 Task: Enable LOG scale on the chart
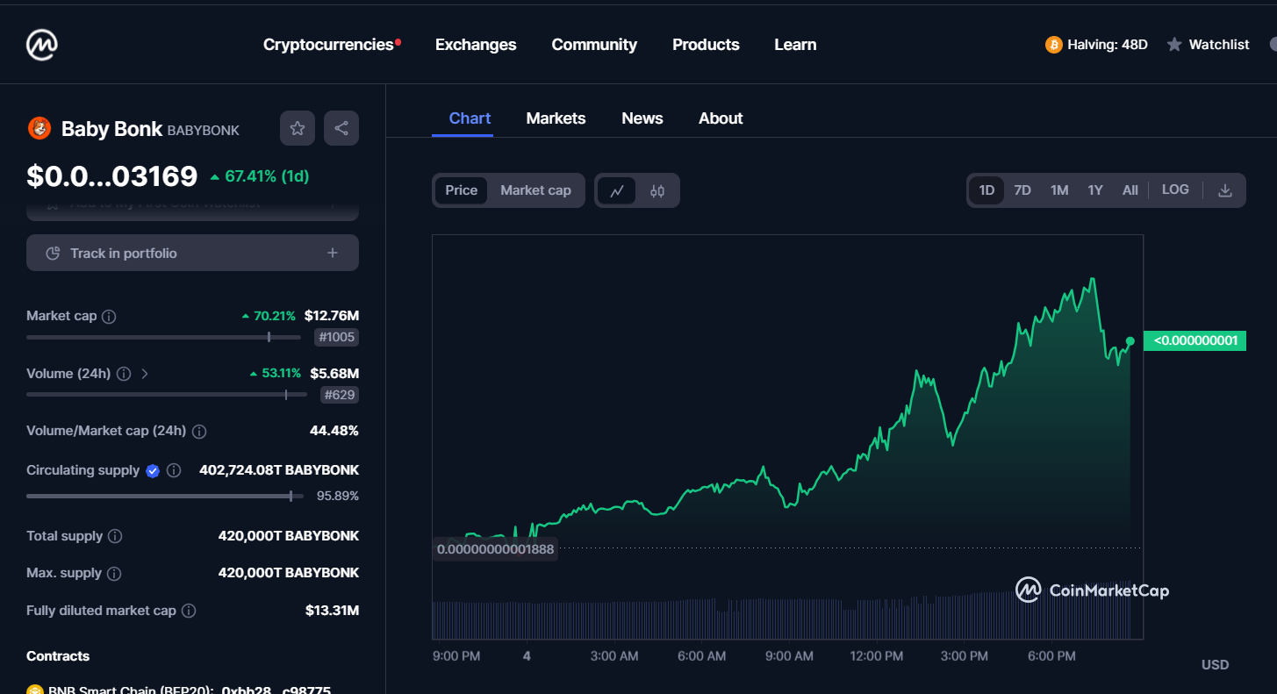pyautogui.click(x=1175, y=190)
